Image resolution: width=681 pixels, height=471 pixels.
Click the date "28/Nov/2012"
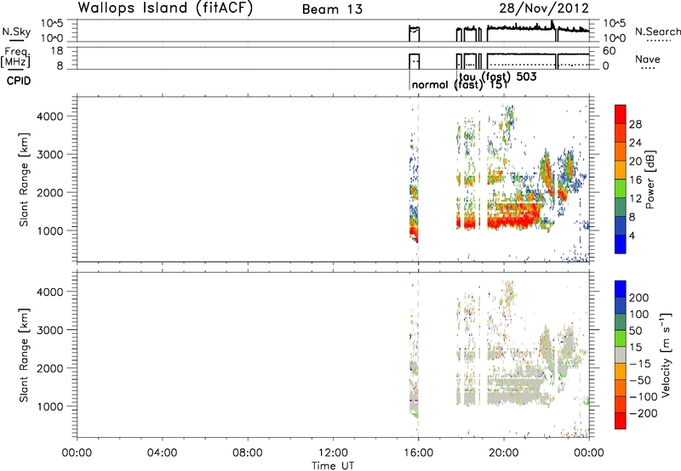pos(544,9)
